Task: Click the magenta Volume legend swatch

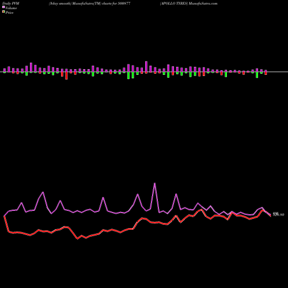Action: tap(3, 7)
